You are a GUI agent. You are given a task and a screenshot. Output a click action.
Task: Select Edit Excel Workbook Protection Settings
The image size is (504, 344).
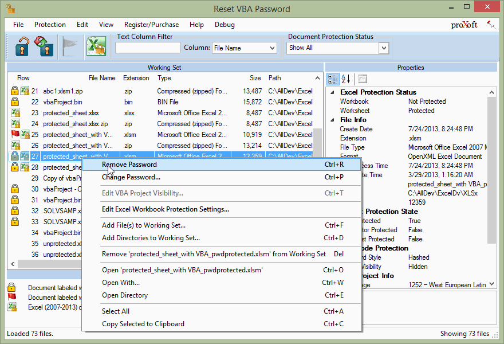(x=166, y=209)
